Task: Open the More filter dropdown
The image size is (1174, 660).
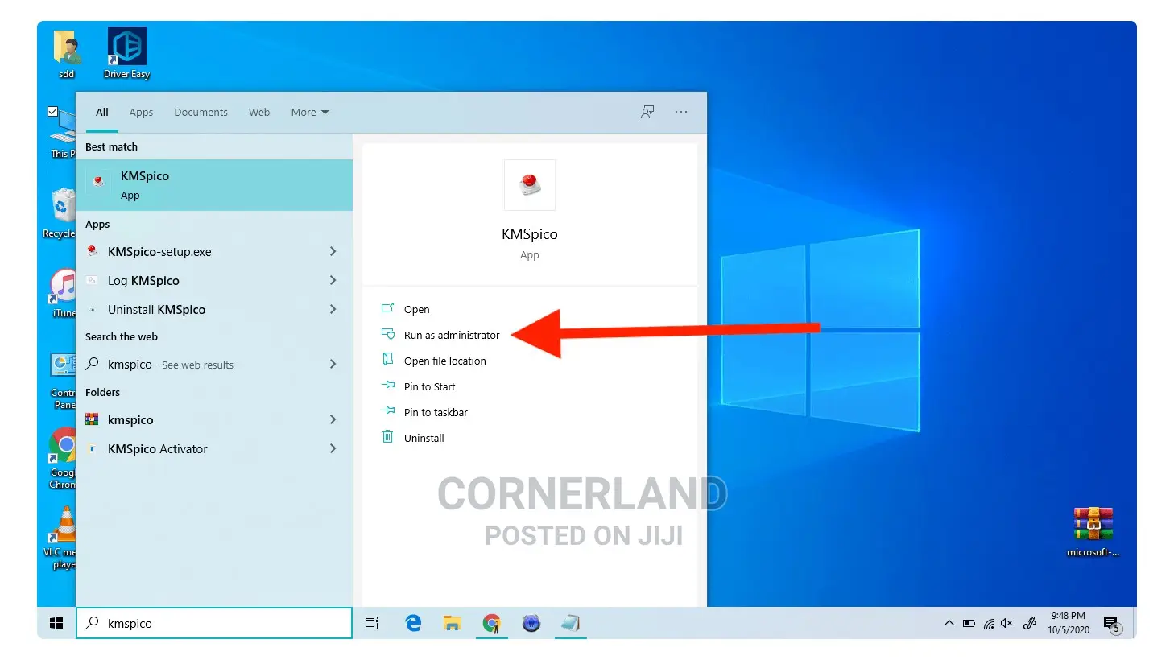Action: point(310,113)
